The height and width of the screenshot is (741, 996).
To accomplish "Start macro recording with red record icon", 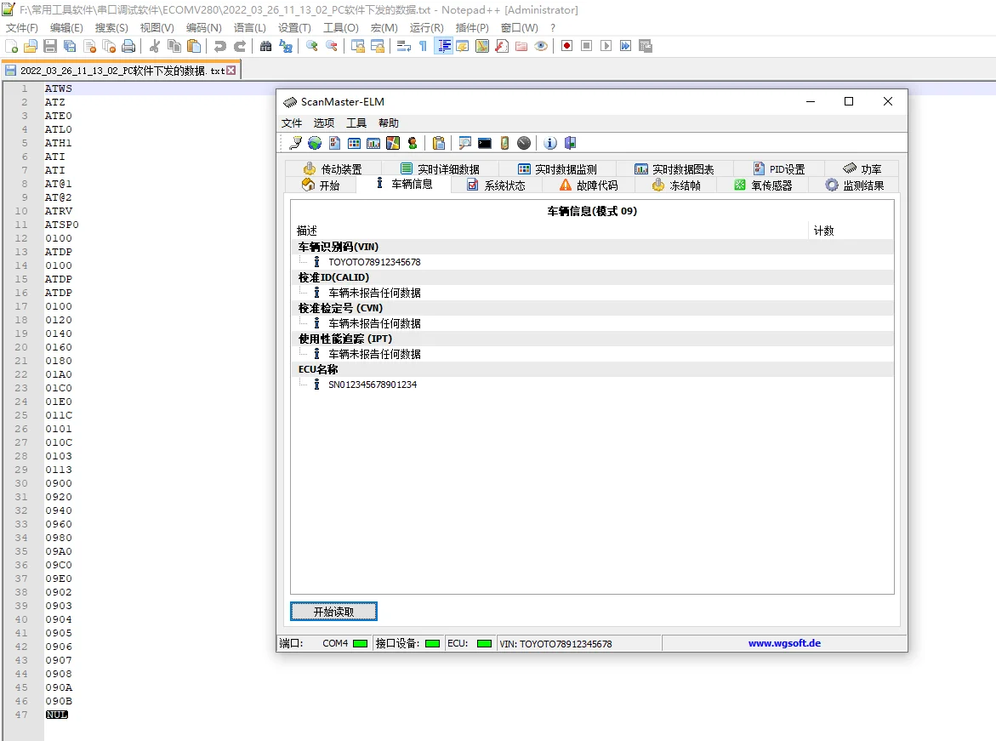I will click(x=566, y=46).
